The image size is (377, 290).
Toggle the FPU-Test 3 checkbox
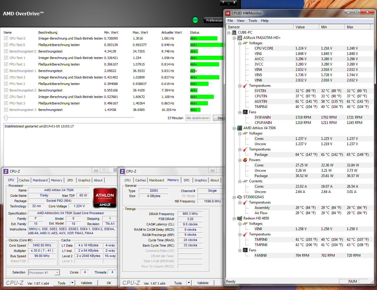pyautogui.click(x=6, y=103)
